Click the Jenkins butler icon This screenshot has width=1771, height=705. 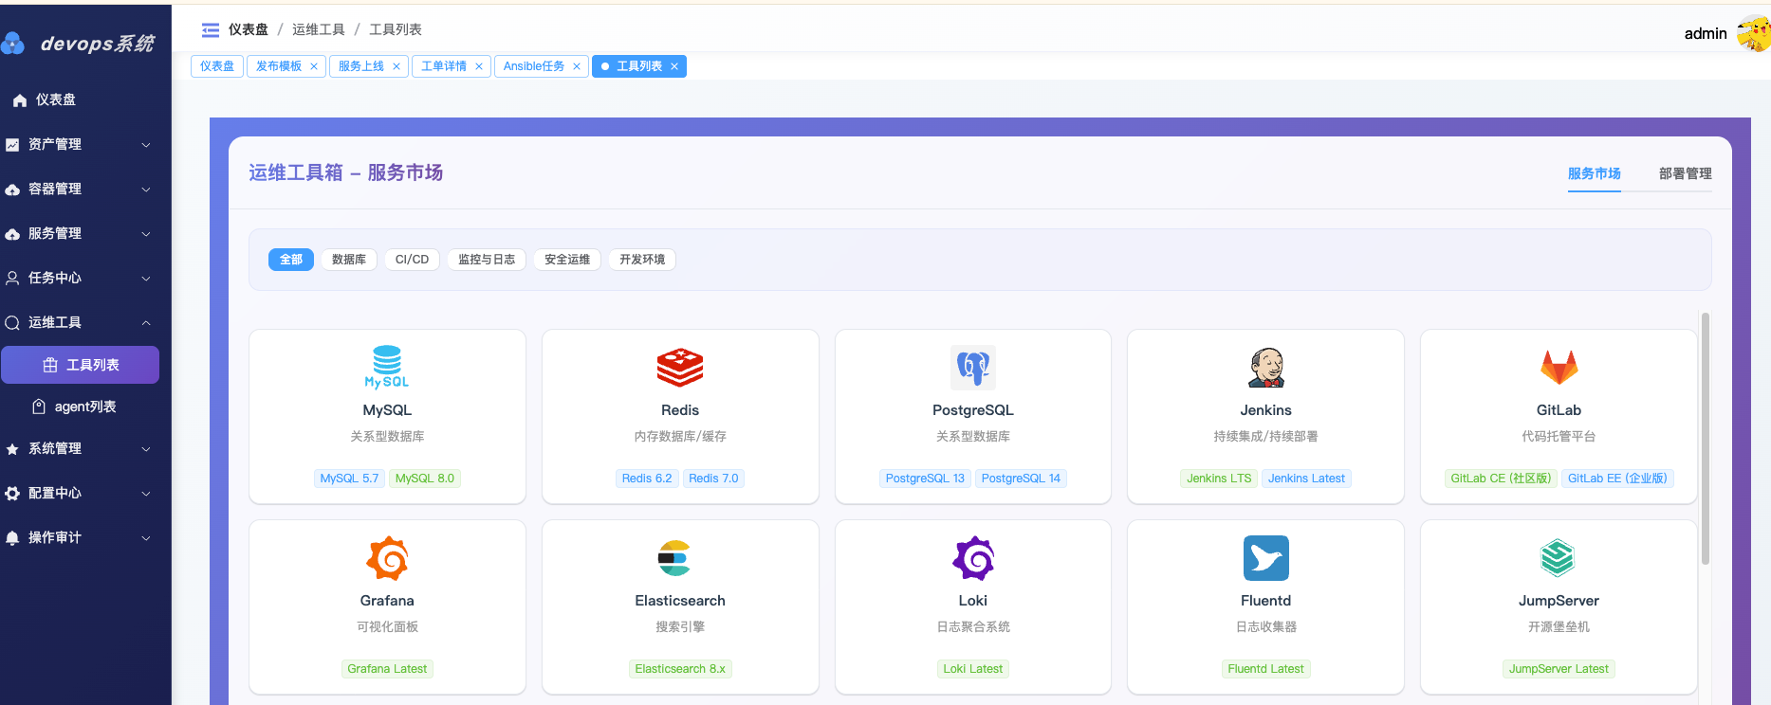[x=1266, y=368]
